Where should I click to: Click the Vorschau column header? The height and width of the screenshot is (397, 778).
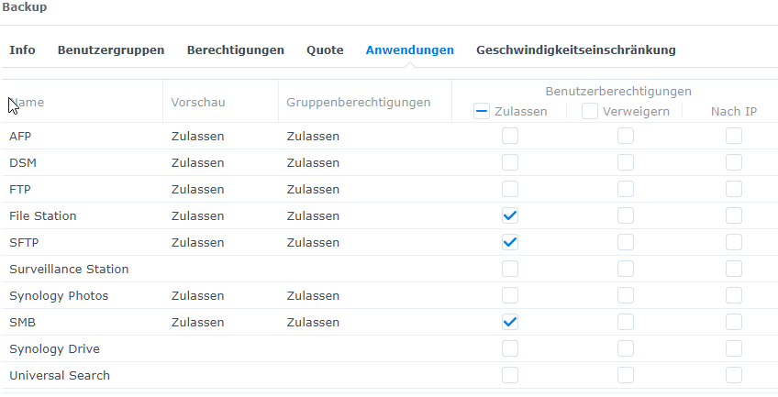coord(198,102)
